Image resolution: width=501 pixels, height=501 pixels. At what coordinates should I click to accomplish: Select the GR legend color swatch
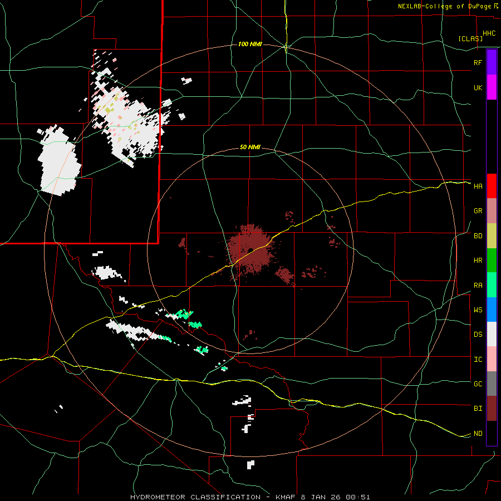[x=492, y=211]
